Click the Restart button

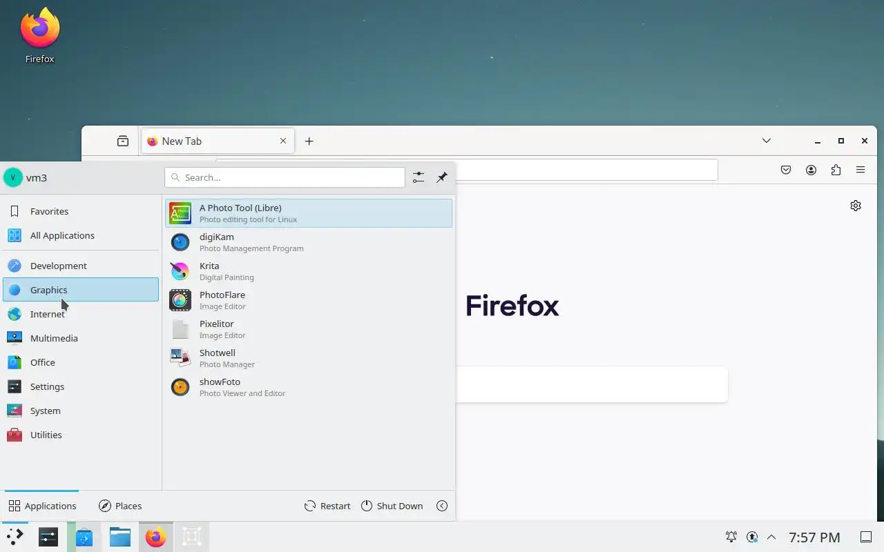tap(327, 506)
